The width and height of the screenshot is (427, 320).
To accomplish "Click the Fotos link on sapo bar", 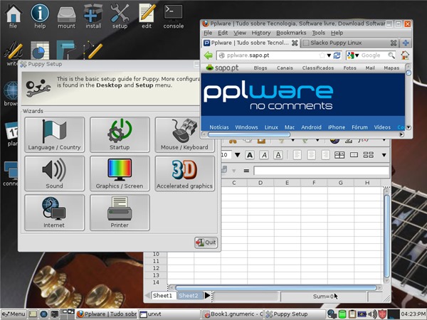I will click(349, 68).
